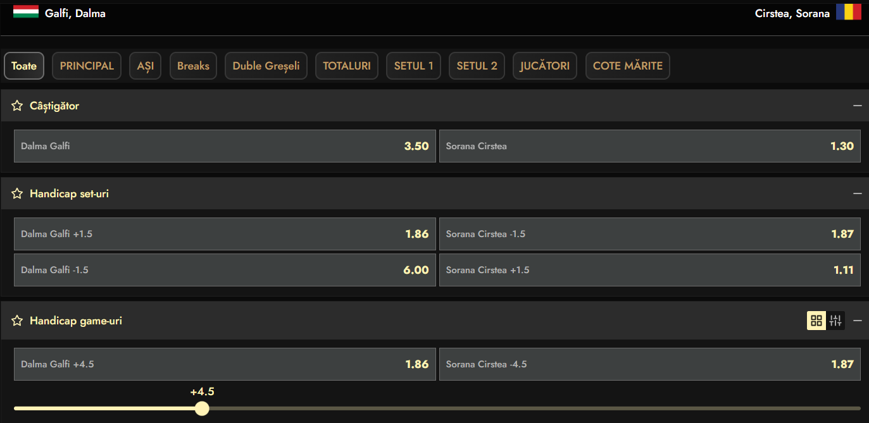869x423 pixels.
Task: Select the Toate filter tab
Action: click(x=24, y=66)
